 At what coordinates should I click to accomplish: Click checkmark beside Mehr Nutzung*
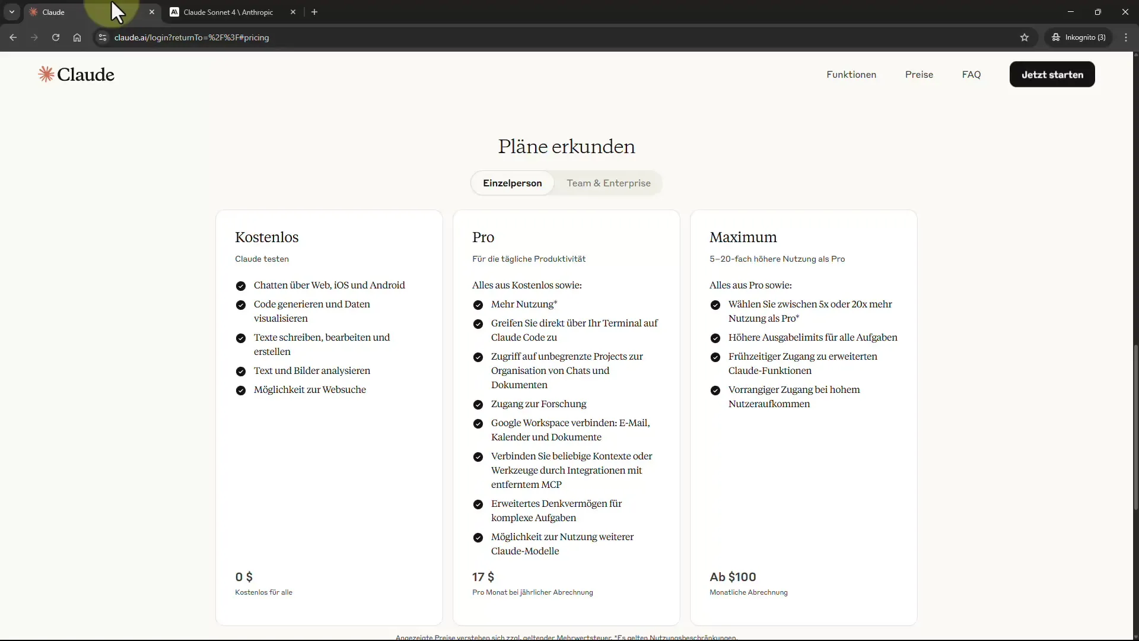click(478, 305)
